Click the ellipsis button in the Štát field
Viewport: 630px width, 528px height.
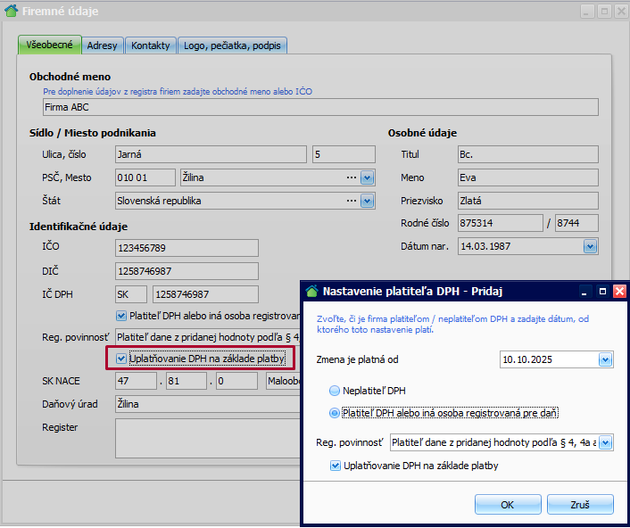[351, 201]
